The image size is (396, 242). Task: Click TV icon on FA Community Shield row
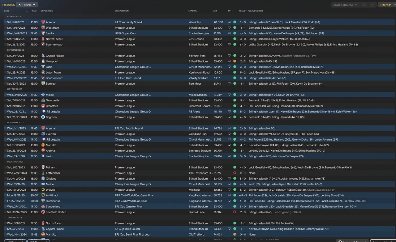(229, 22)
